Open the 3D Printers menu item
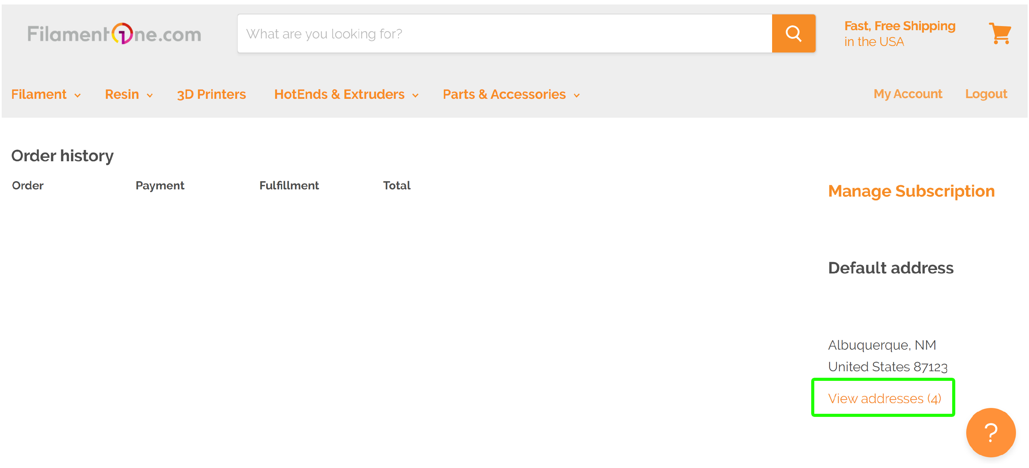The image size is (1029, 468). (211, 94)
